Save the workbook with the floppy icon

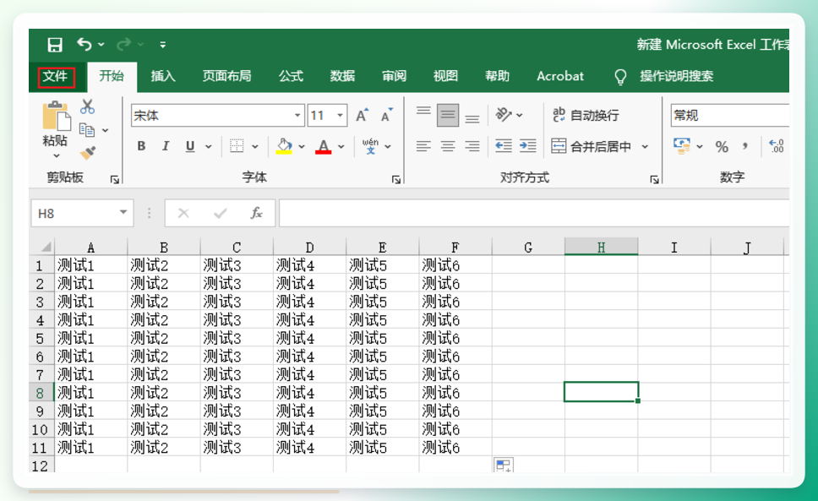click(x=55, y=45)
